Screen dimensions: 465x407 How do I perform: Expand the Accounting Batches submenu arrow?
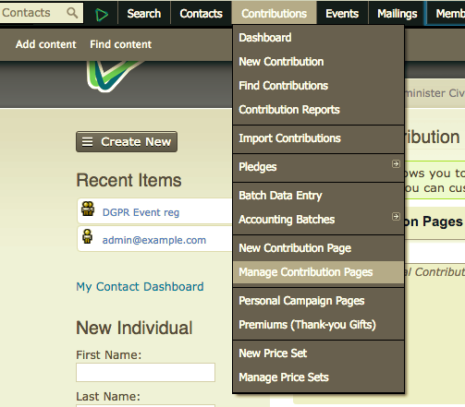(396, 216)
